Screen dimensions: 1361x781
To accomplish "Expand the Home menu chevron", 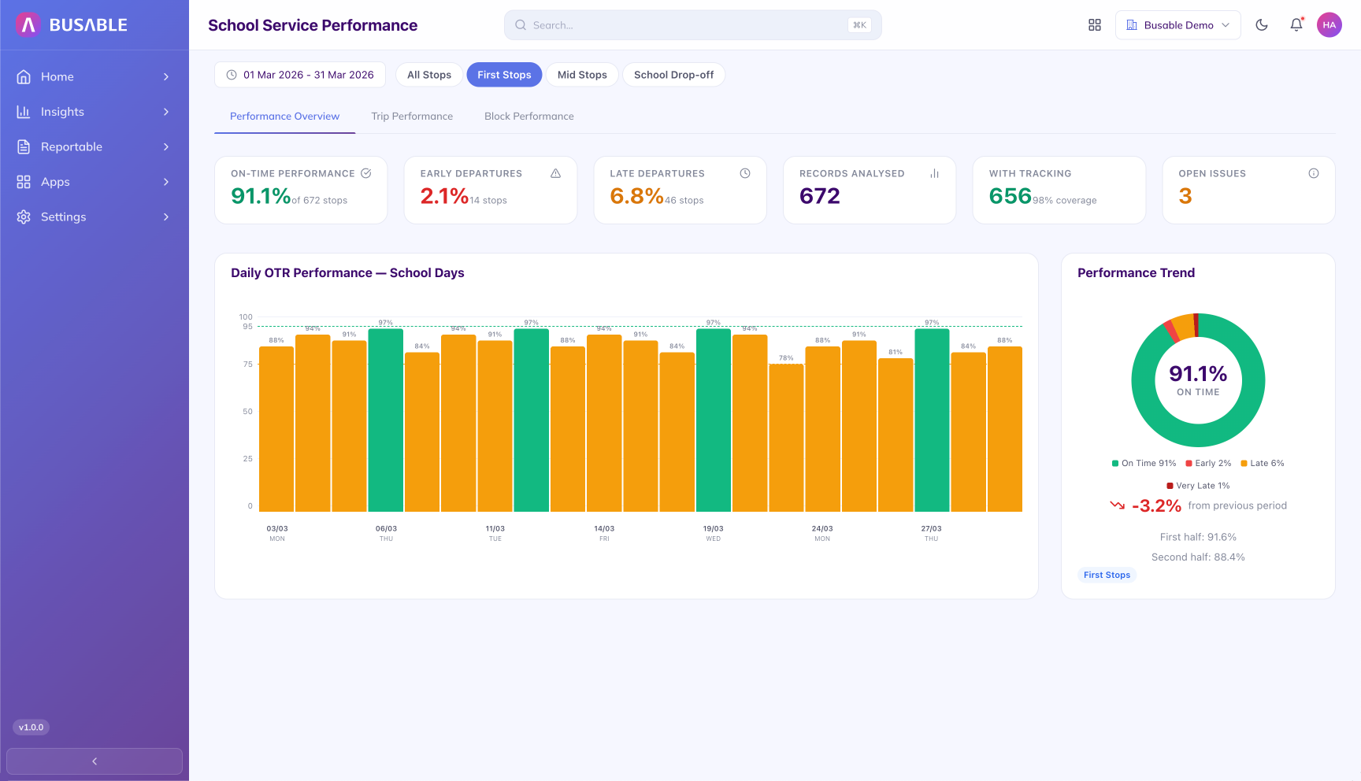I will [x=166, y=76].
